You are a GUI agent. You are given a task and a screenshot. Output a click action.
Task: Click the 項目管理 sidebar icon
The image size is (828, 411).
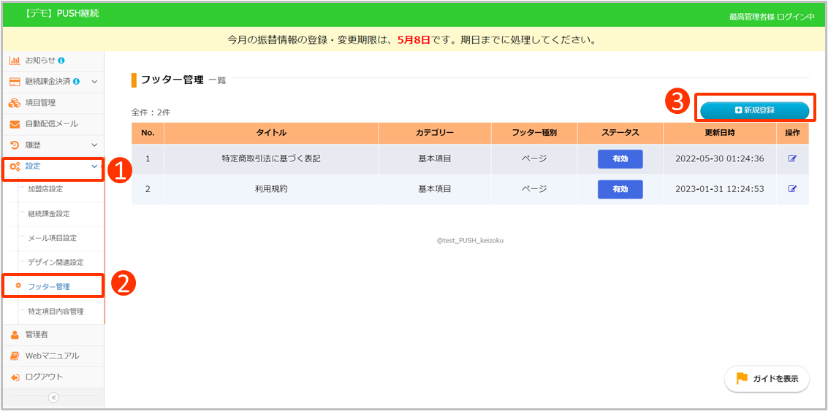tap(15, 103)
